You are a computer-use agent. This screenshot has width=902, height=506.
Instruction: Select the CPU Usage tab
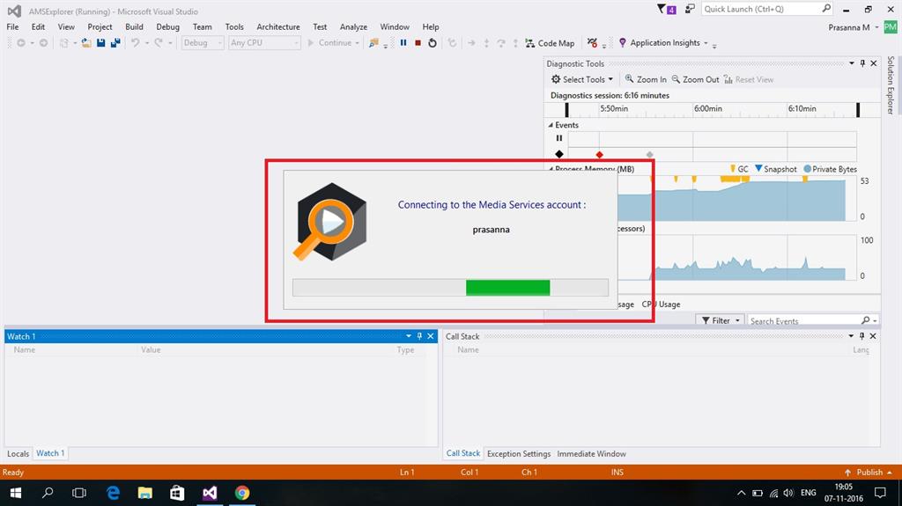click(x=661, y=304)
